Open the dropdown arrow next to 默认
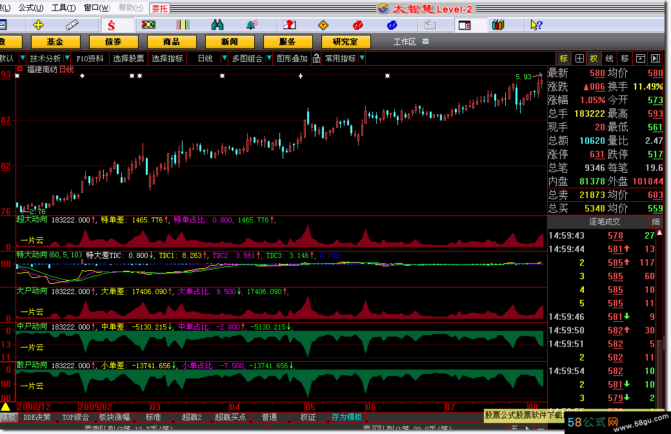The width and height of the screenshot is (671, 434). pyautogui.click(x=22, y=58)
